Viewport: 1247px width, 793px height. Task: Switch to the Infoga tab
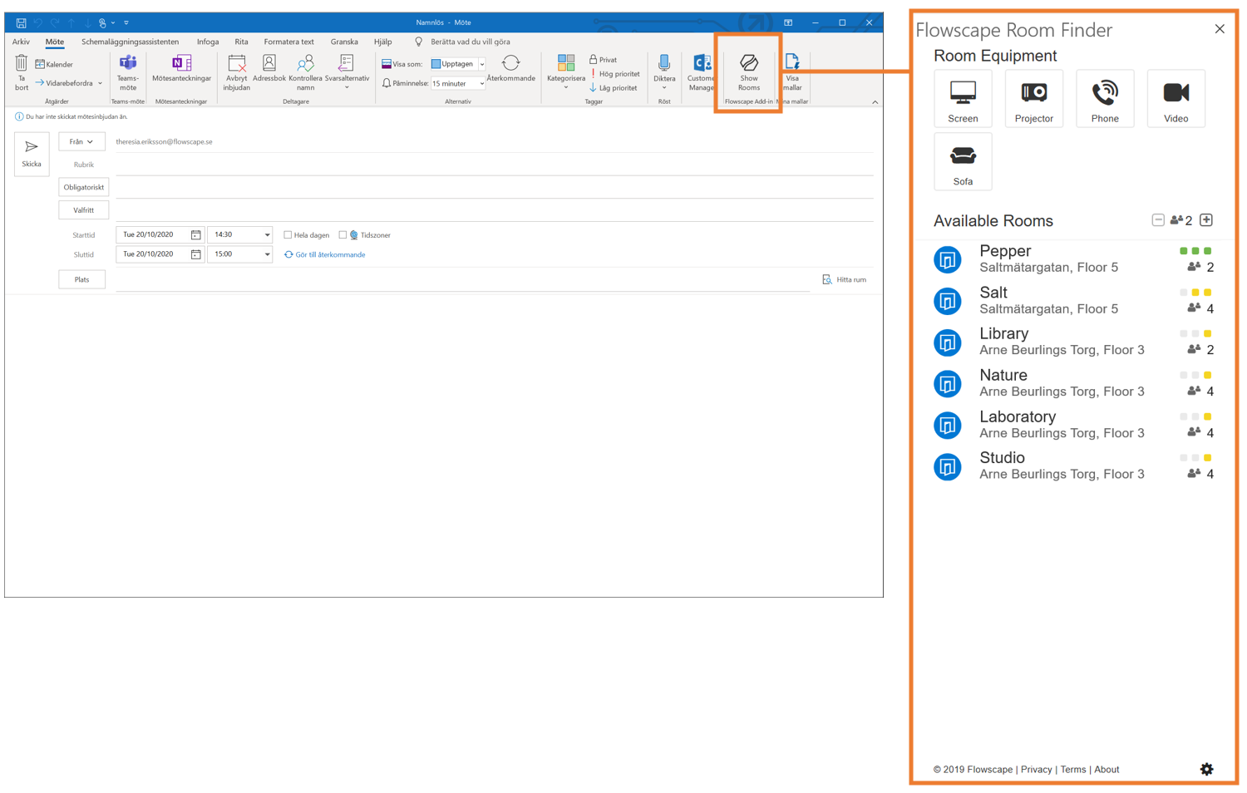(208, 42)
